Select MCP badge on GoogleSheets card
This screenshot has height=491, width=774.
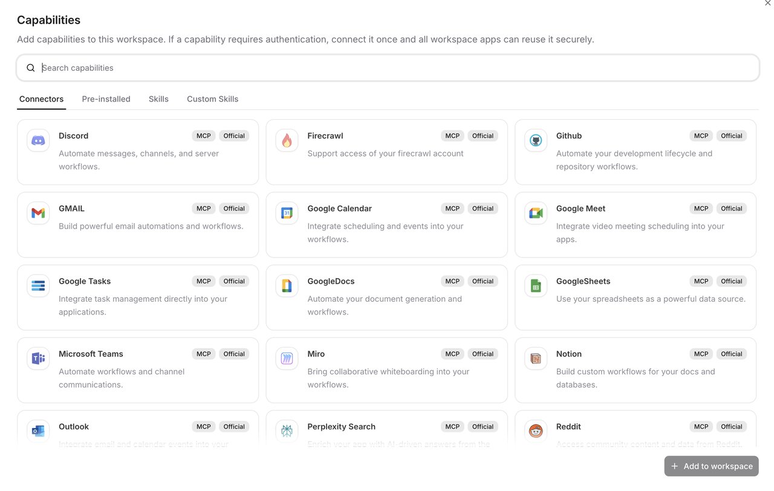click(701, 281)
